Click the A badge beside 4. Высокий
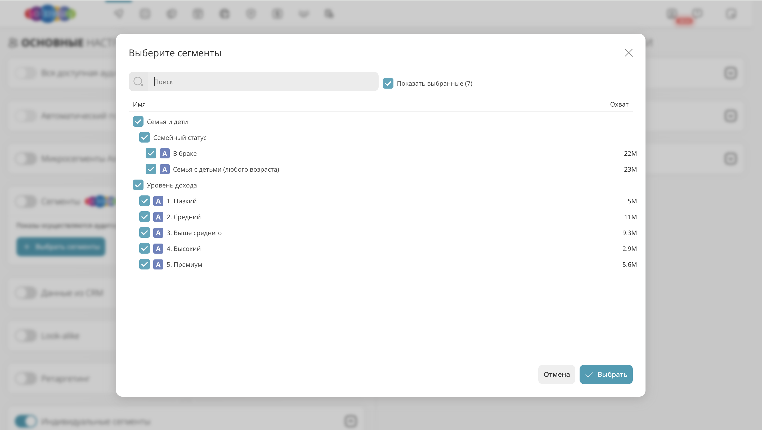The width and height of the screenshot is (762, 430). (158, 249)
